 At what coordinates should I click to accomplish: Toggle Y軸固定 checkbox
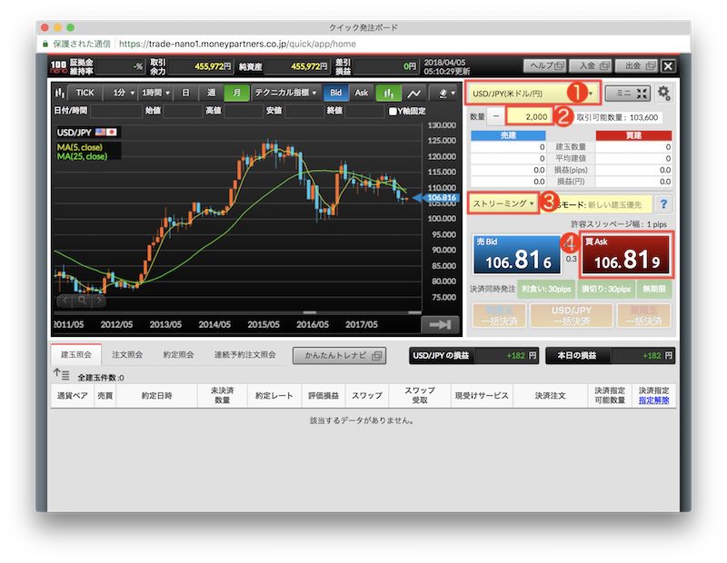coord(393,111)
